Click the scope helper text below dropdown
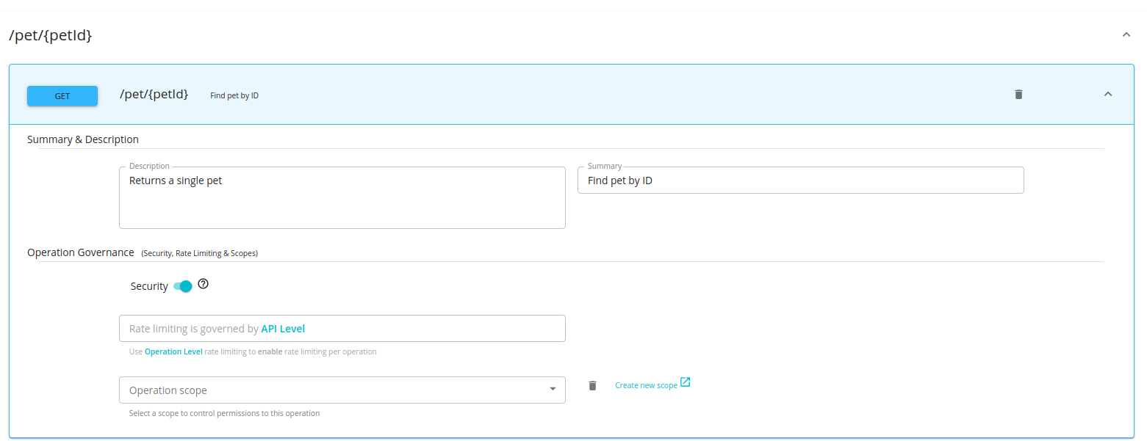Viewport: 1147px width, 441px height. click(x=224, y=413)
